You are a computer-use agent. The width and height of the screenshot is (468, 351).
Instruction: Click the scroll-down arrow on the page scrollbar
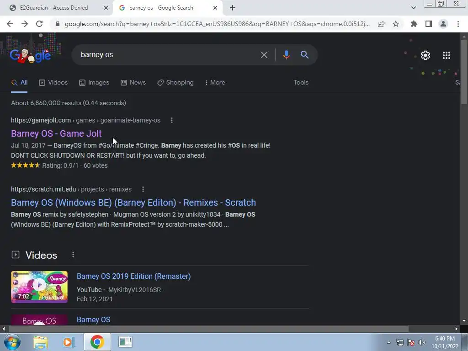click(x=464, y=321)
